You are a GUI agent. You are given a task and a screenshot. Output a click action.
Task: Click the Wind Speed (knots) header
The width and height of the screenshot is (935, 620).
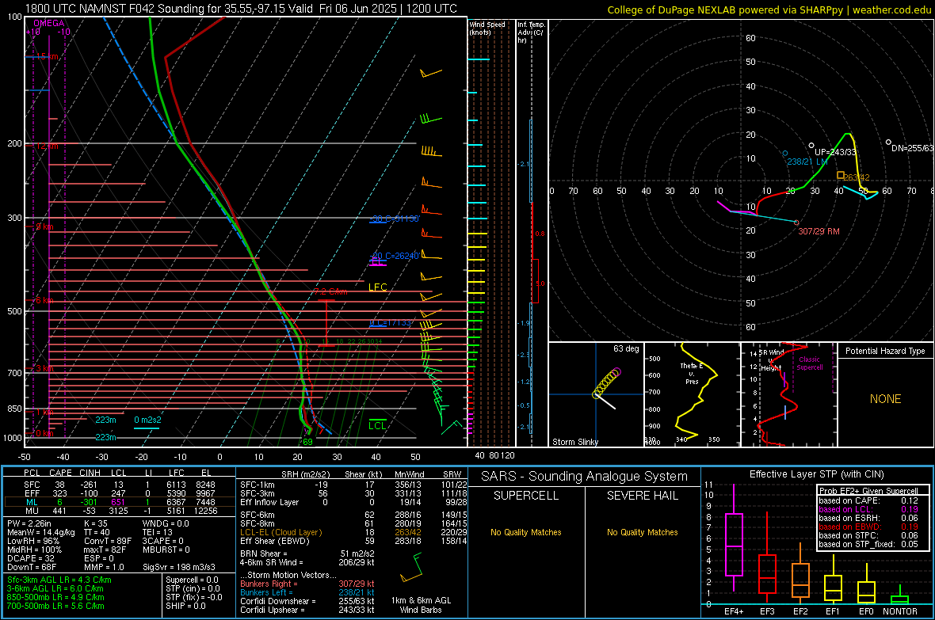point(487,28)
